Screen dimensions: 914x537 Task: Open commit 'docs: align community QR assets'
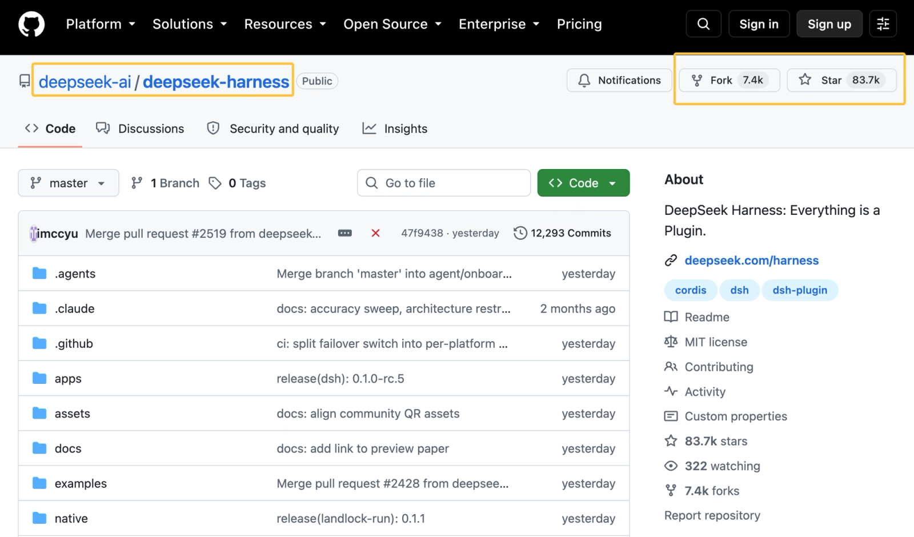coord(368,413)
